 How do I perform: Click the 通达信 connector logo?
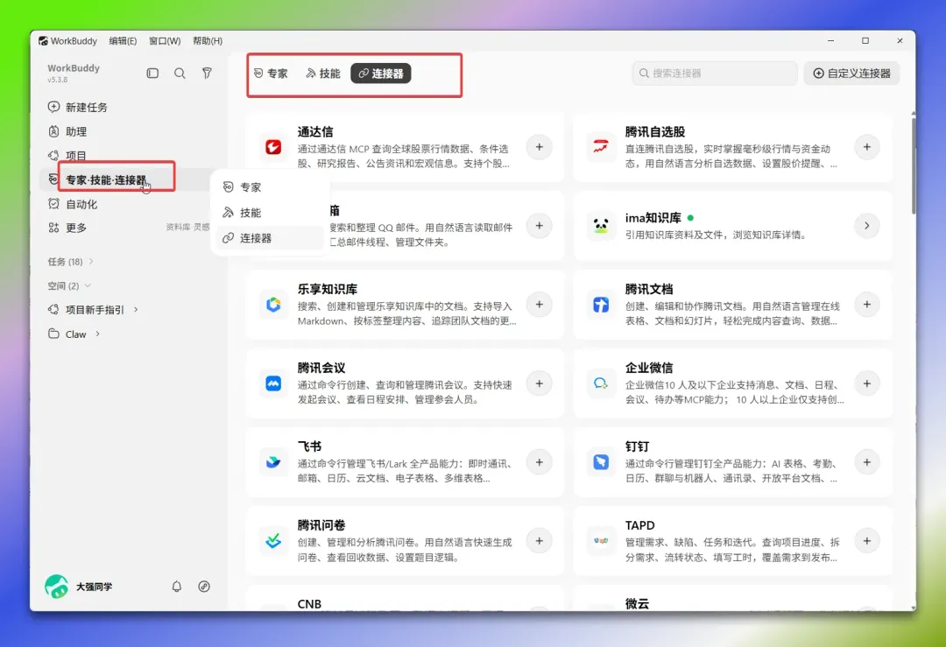tap(273, 147)
